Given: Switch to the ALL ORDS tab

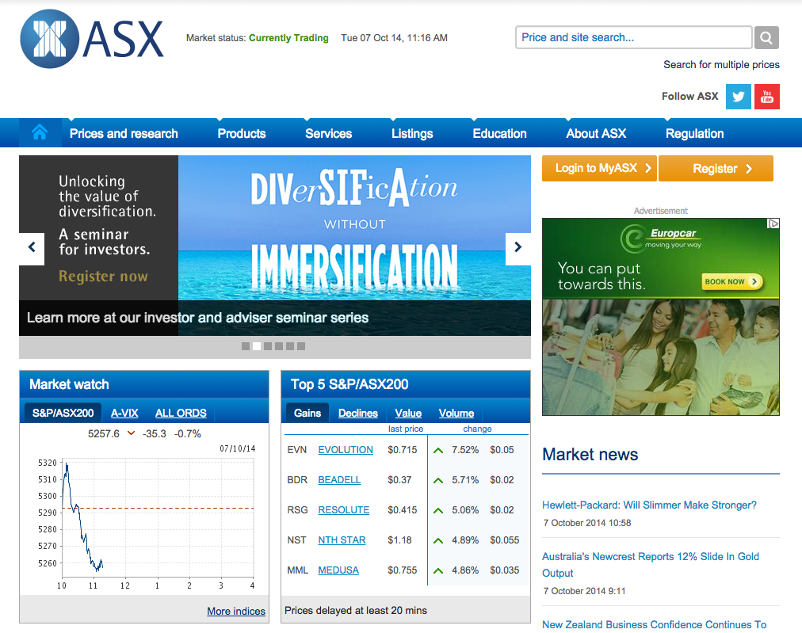Looking at the screenshot, I should pos(181,413).
